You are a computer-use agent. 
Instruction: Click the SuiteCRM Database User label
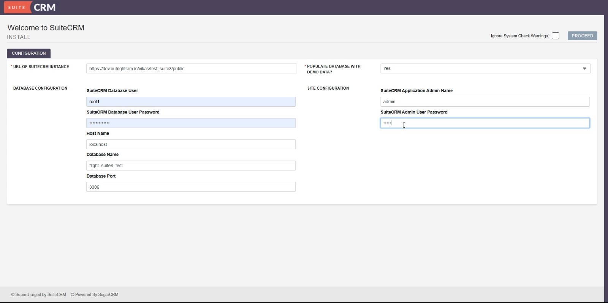(x=112, y=91)
